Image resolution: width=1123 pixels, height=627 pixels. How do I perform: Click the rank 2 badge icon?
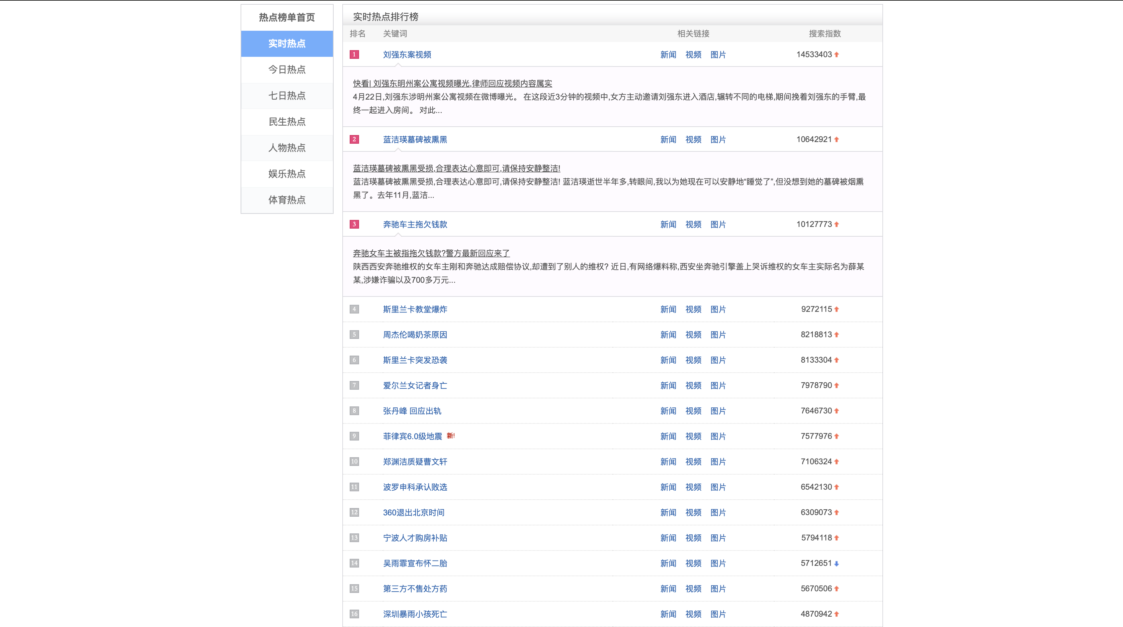354,139
